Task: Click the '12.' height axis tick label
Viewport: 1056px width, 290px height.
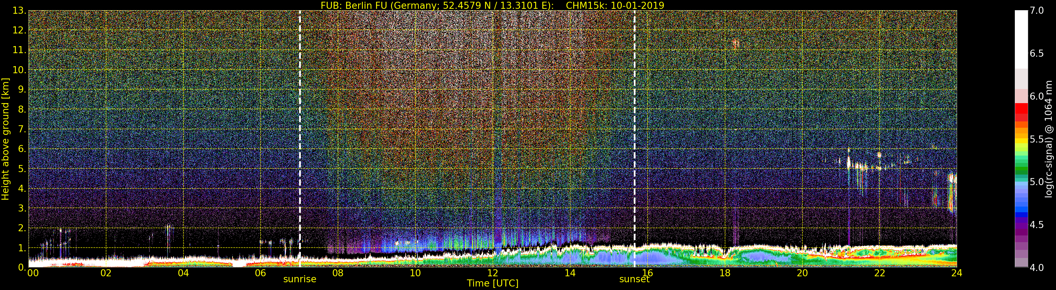Action: click(x=19, y=30)
